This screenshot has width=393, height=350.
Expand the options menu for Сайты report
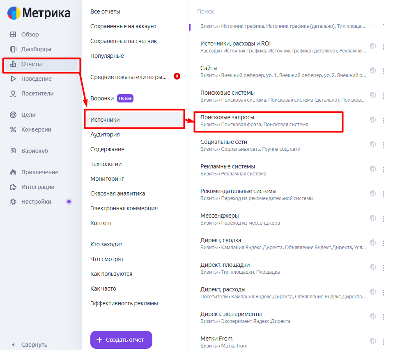point(383,71)
